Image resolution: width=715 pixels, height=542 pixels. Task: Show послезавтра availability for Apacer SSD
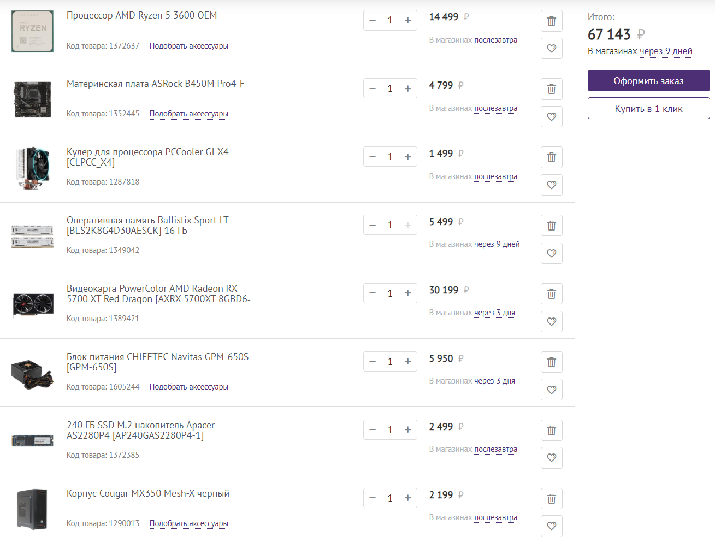pos(496,449)
